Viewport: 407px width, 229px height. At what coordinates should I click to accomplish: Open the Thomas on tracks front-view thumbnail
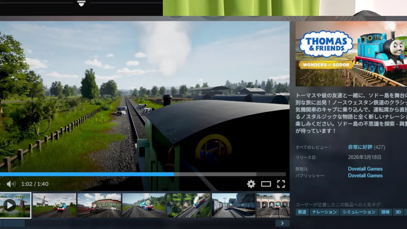[x=144, y=205]
